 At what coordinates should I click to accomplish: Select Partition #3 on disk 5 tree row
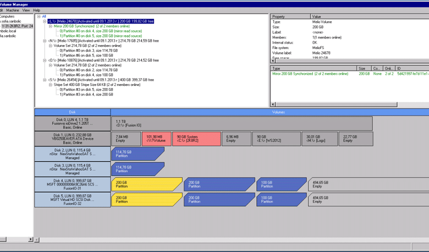[x=86, y=90]
